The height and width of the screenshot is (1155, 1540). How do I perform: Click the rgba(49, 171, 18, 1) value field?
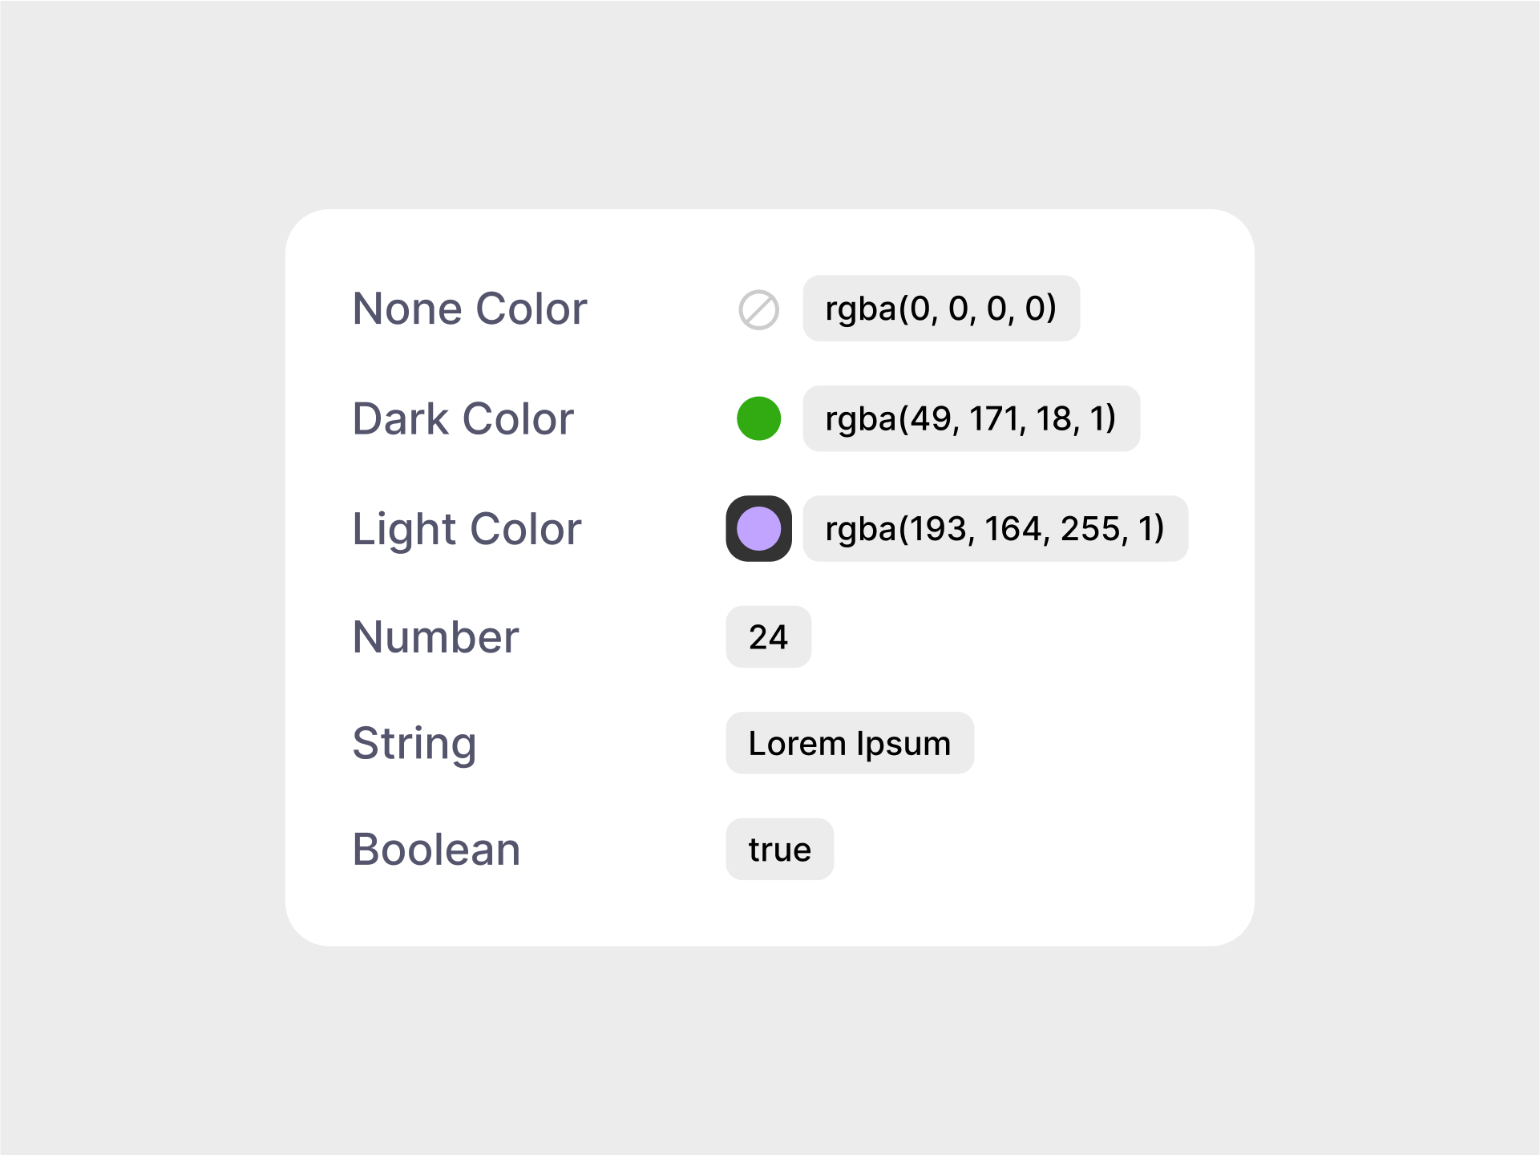click(x=972, y=418)
